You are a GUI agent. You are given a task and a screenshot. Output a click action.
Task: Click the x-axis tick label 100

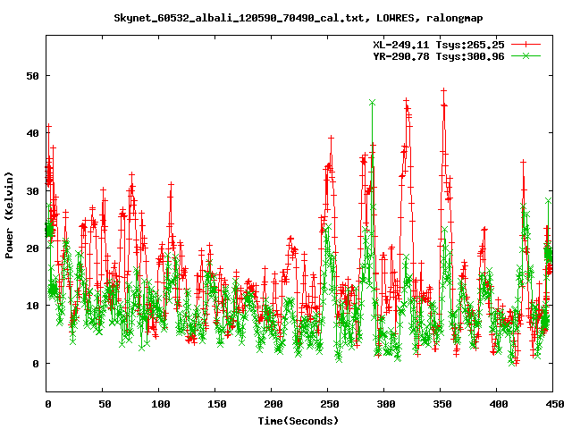click(161, 404)
